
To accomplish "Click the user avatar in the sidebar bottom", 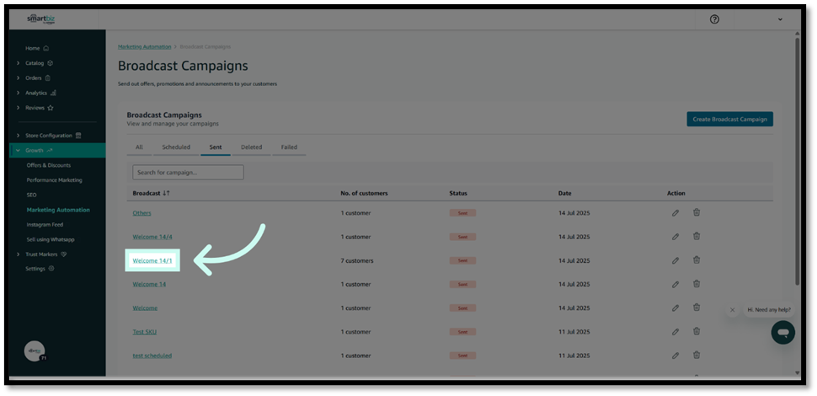I will pyautogui.click(x=35, y=351).
